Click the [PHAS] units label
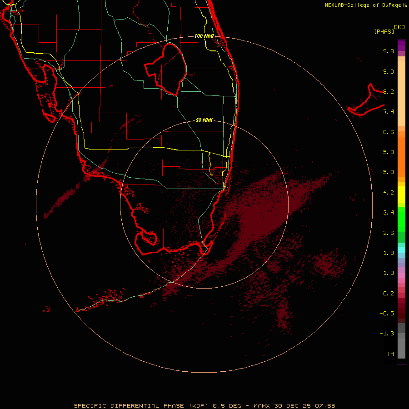The height and width of the screenshot is (409, 409). (384, 31)
